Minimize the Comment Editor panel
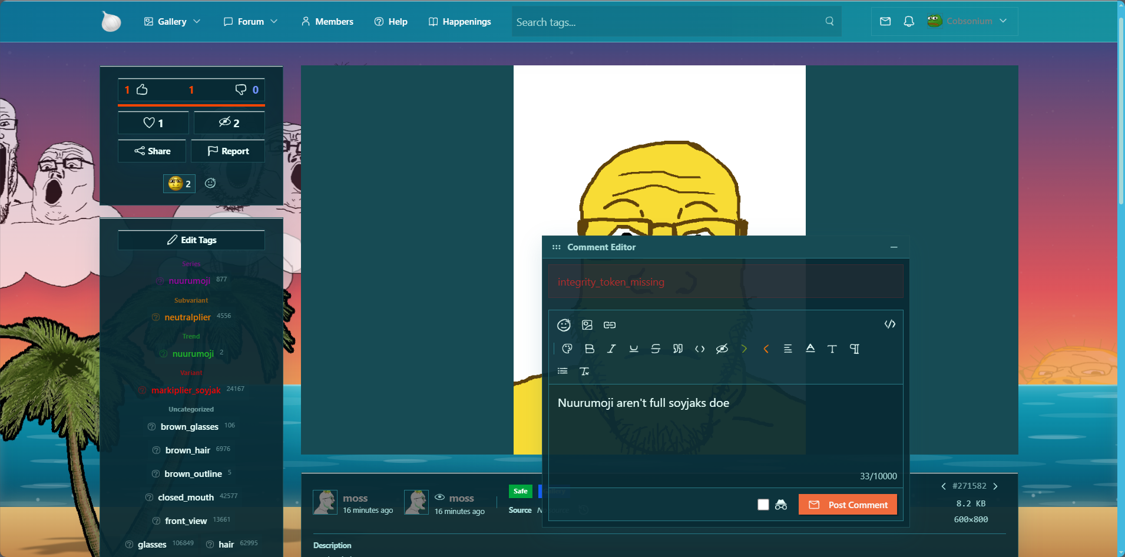This screenshot has height=557, width=1125. coord(894,247)
